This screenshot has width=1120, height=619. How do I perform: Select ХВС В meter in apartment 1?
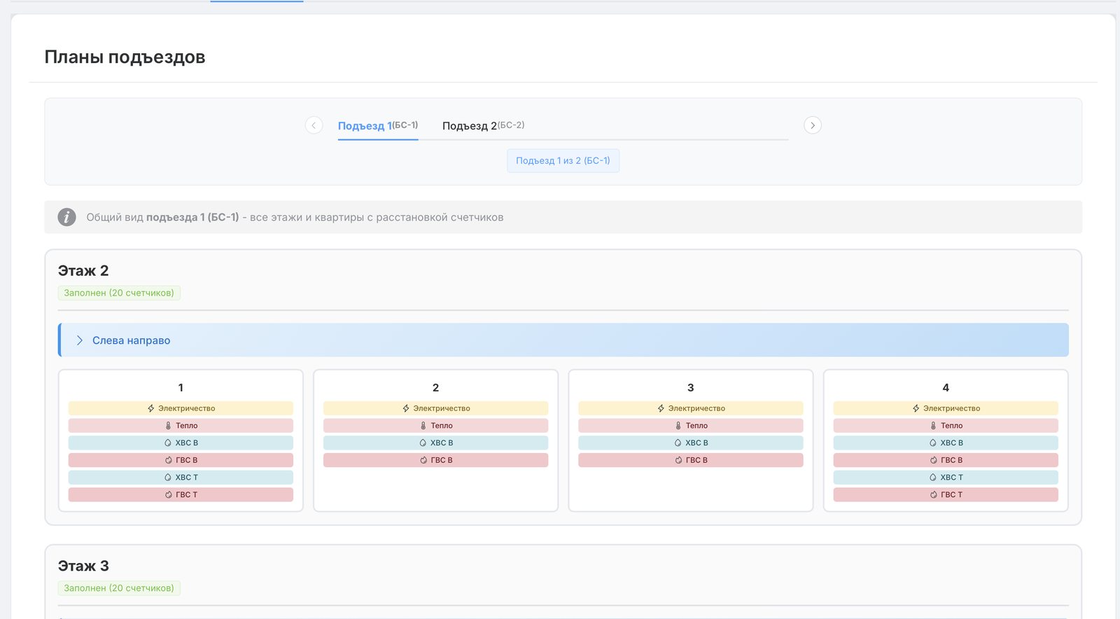(181, 443)
